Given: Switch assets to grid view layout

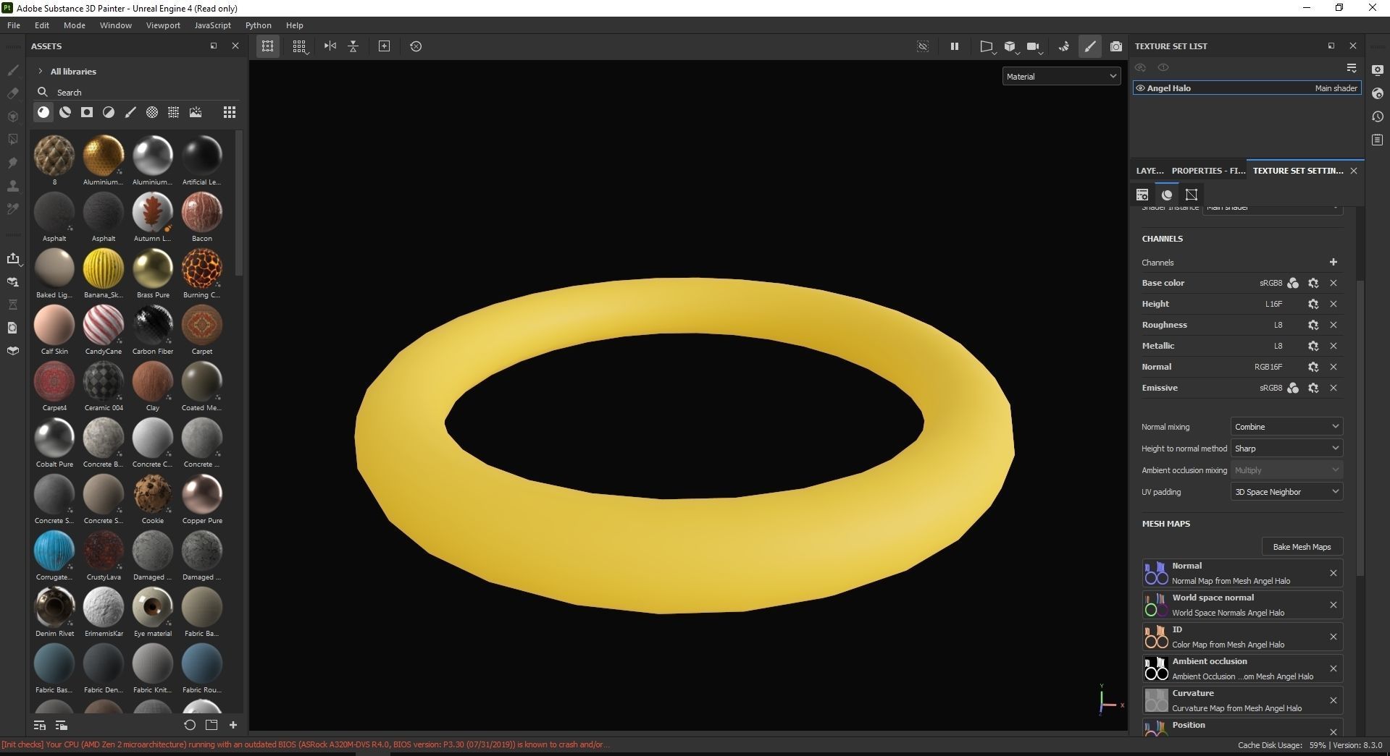Looking at the screenshot, I should pyautogui.click(x=230, y=112).
